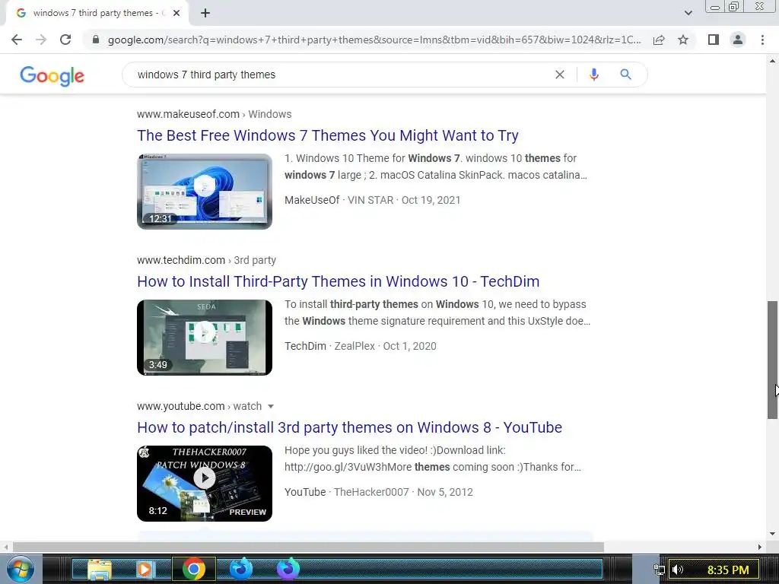Open How to patch/install 3rd party themes Windows 8
Screen dimensions: 779x584
tap(350, 427)
